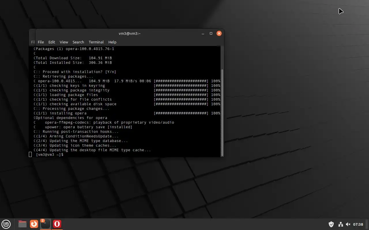
Task: Click the [vm3@vm3 ~]$ prompt line
Action: click(50, 155)
